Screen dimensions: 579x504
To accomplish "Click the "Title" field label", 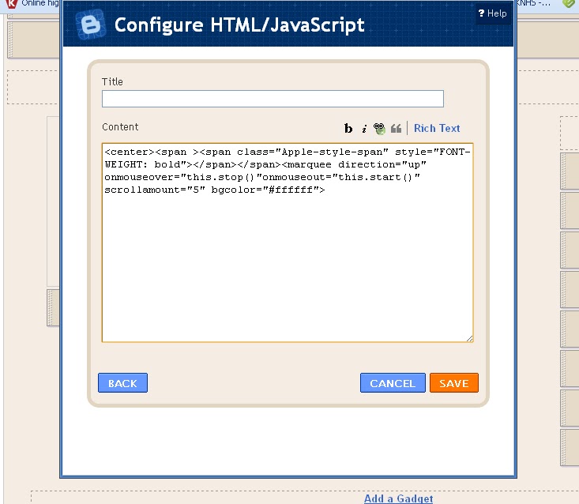I will 112,81.
